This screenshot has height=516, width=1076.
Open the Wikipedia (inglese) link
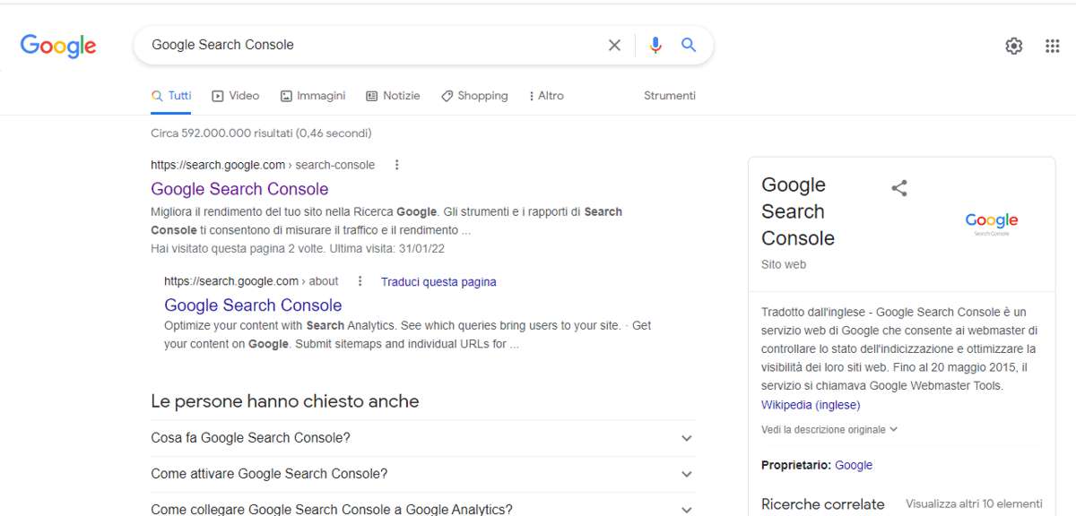[811, 405]
